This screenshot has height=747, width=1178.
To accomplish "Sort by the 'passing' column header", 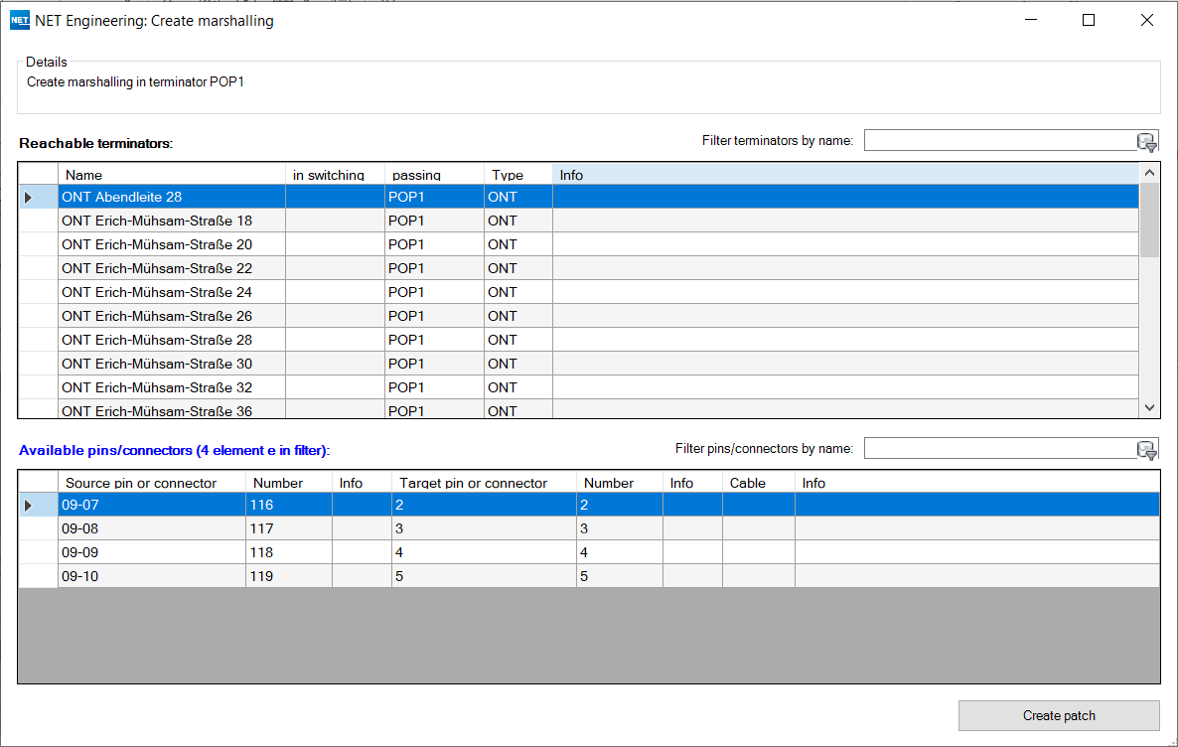I will point(434,175).
